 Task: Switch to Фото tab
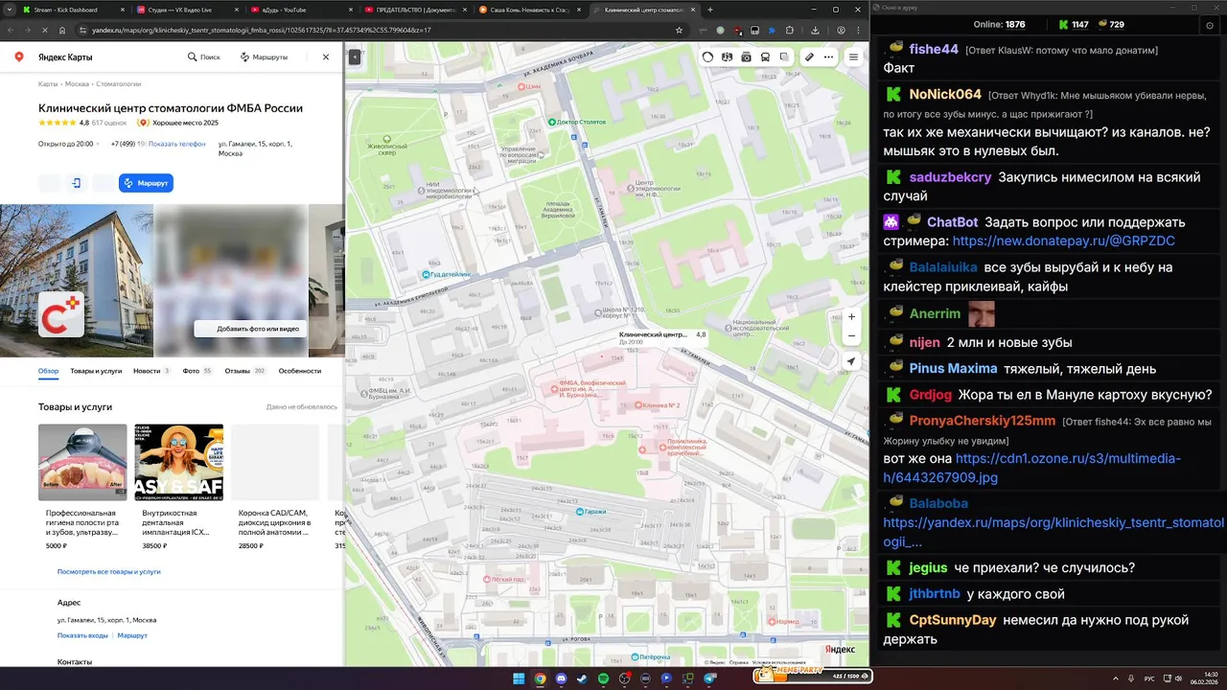coord(197,370)
